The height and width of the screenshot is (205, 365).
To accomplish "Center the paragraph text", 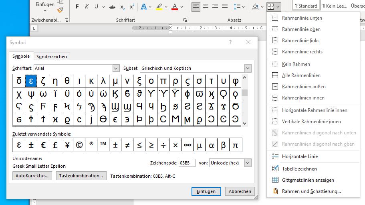I will coord(206,7).
